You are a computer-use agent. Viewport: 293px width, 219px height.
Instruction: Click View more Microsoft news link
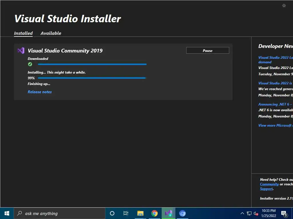tap(276, 125)
